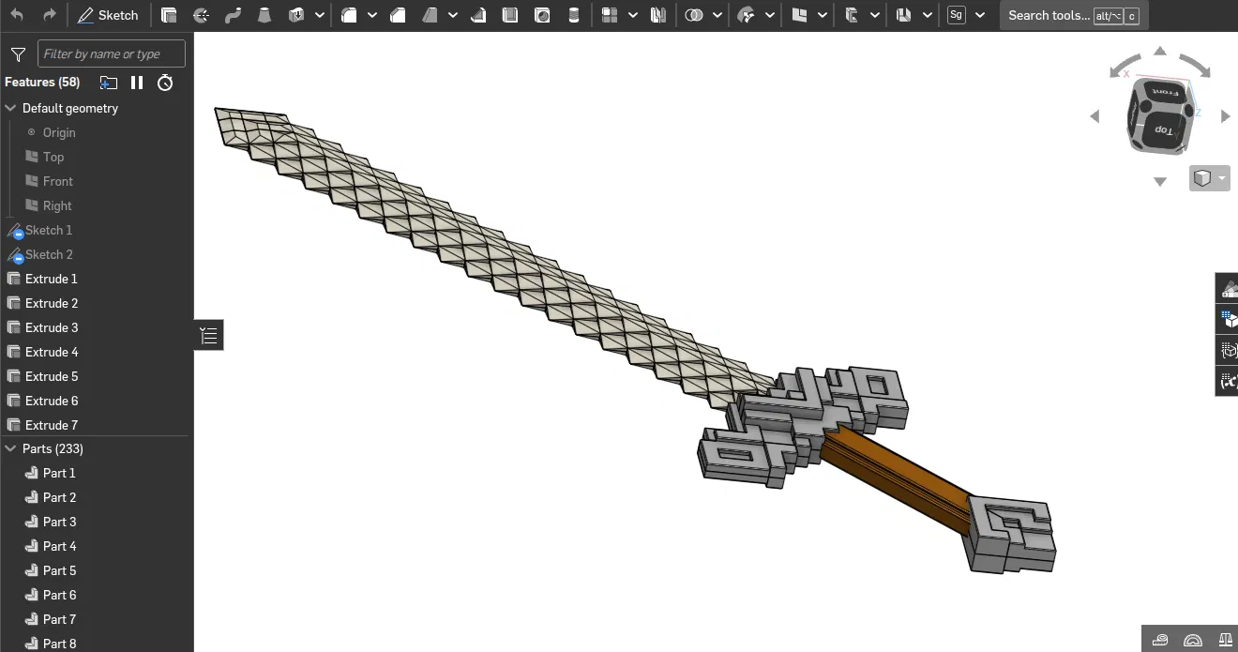The width and height of the screenshot is (1238, 652).
Task: Click the feature list filter funnel icon
Action: (x=18, y=54)
